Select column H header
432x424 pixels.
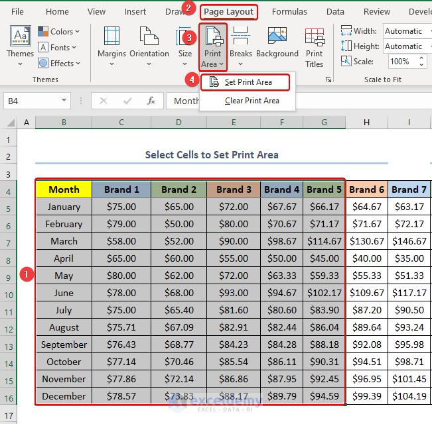click(x=366, y=123)
